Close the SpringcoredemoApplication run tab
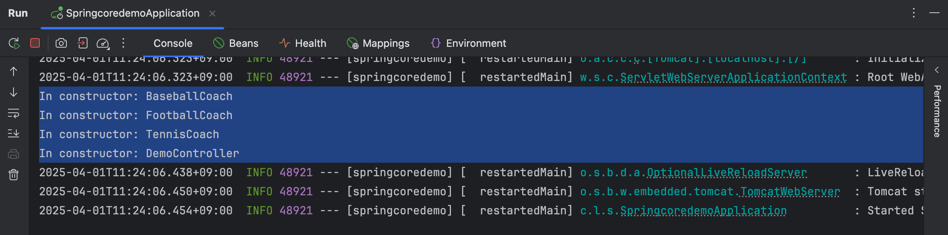948x235 pixels. click(x=212, y=13)
